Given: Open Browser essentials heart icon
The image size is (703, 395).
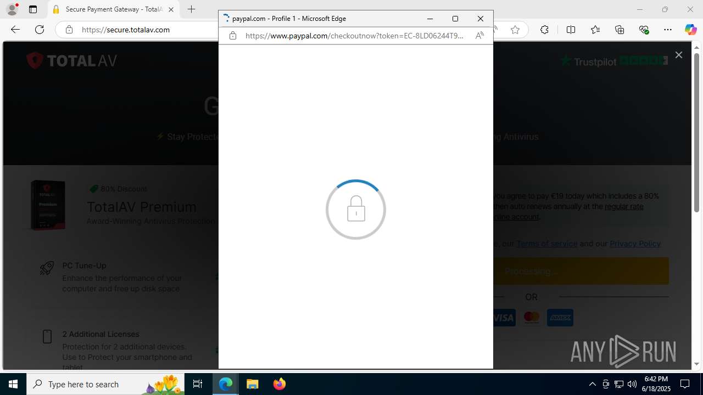Looking at the screenshot, I should [644, 30].
